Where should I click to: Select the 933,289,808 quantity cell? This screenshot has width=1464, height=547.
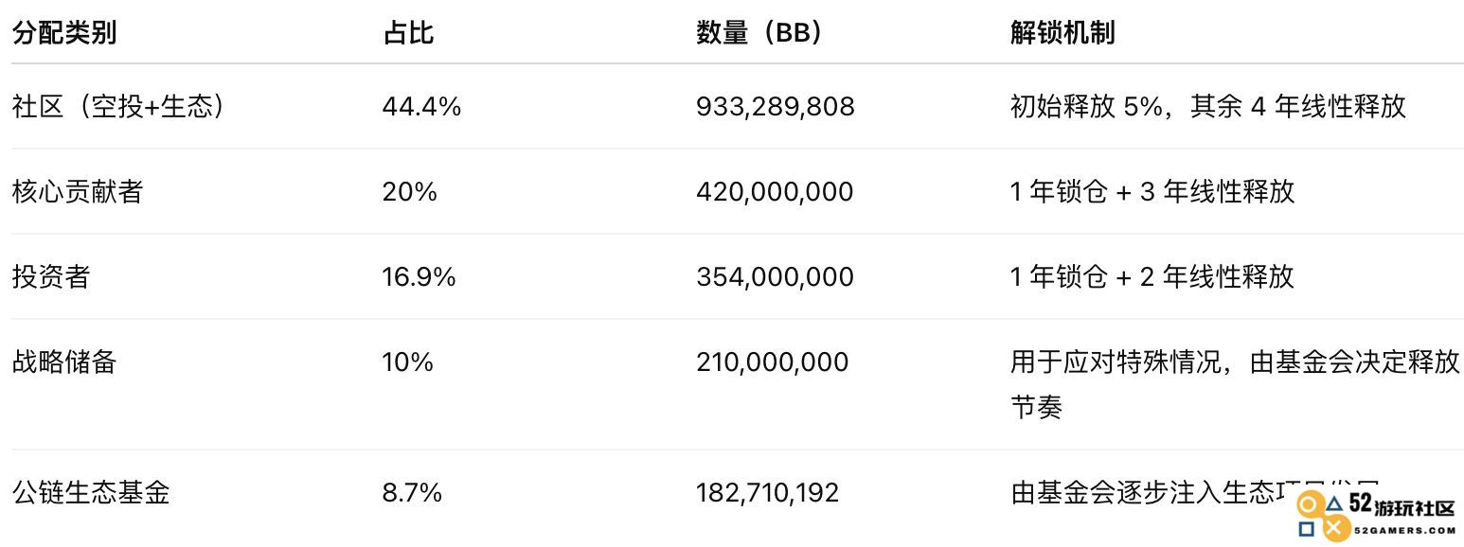click(775, 106)
